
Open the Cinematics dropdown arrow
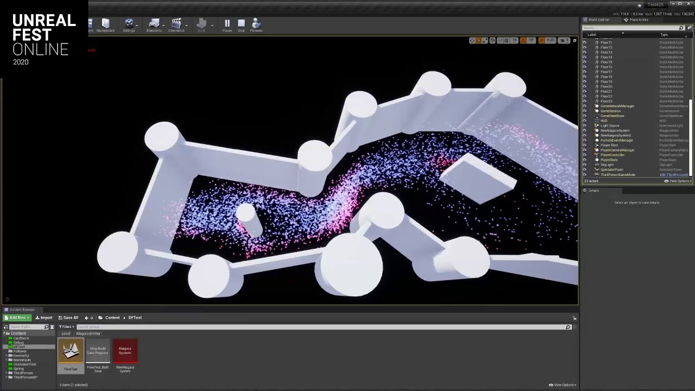click(x=186, y=25)
